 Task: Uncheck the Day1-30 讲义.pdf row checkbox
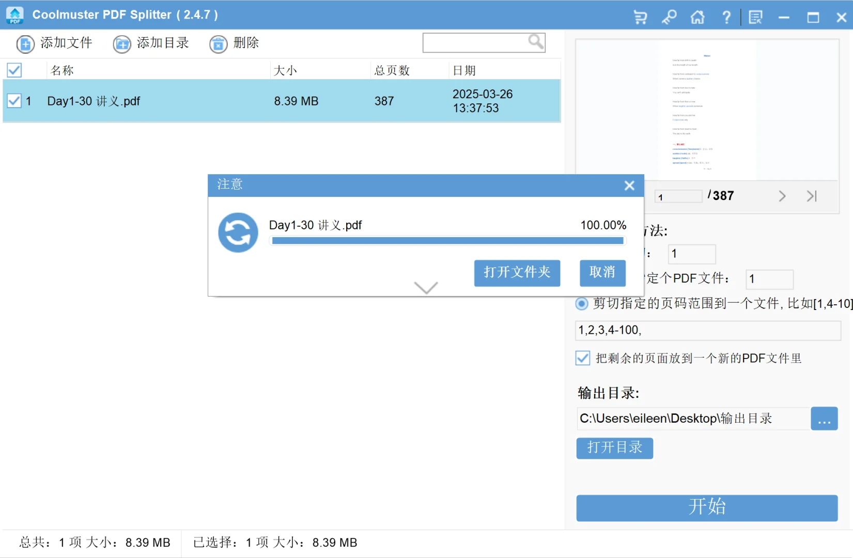pyautogui.click(x=14, y=101)
